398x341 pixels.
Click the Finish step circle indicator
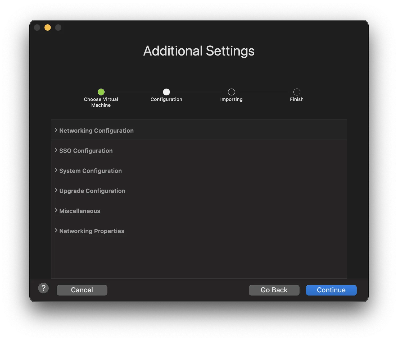(297, 92)
